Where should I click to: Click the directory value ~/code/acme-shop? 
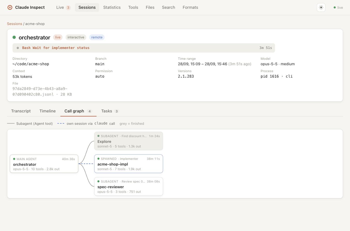[31, 64]
